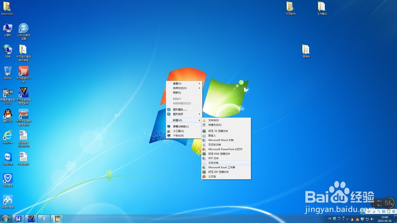The image size is (397, 223).
Task: Select 好压 7Z 压缩文件 in submenu
Action: click(x=226, y=131)
